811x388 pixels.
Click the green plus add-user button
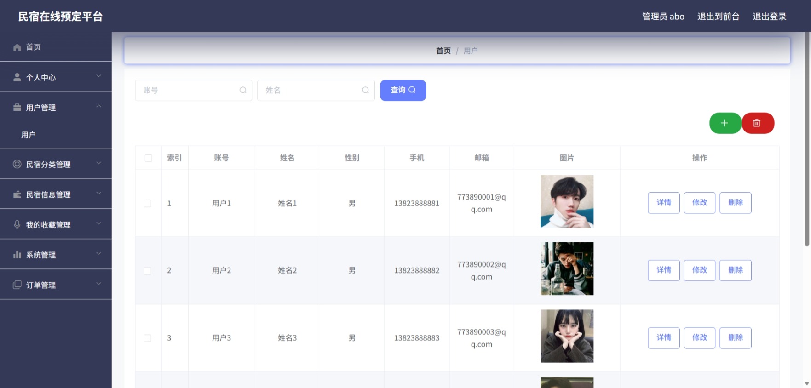coord(725,123)
